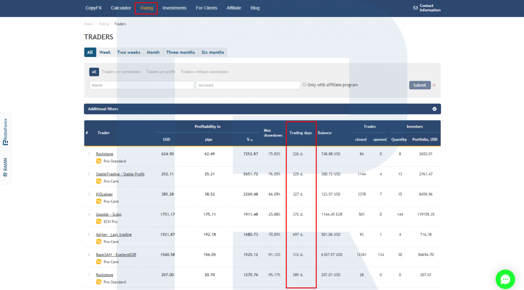
Task: Open the CopyFX menu item
Action: pyautogui.click(x=94, y=8)
